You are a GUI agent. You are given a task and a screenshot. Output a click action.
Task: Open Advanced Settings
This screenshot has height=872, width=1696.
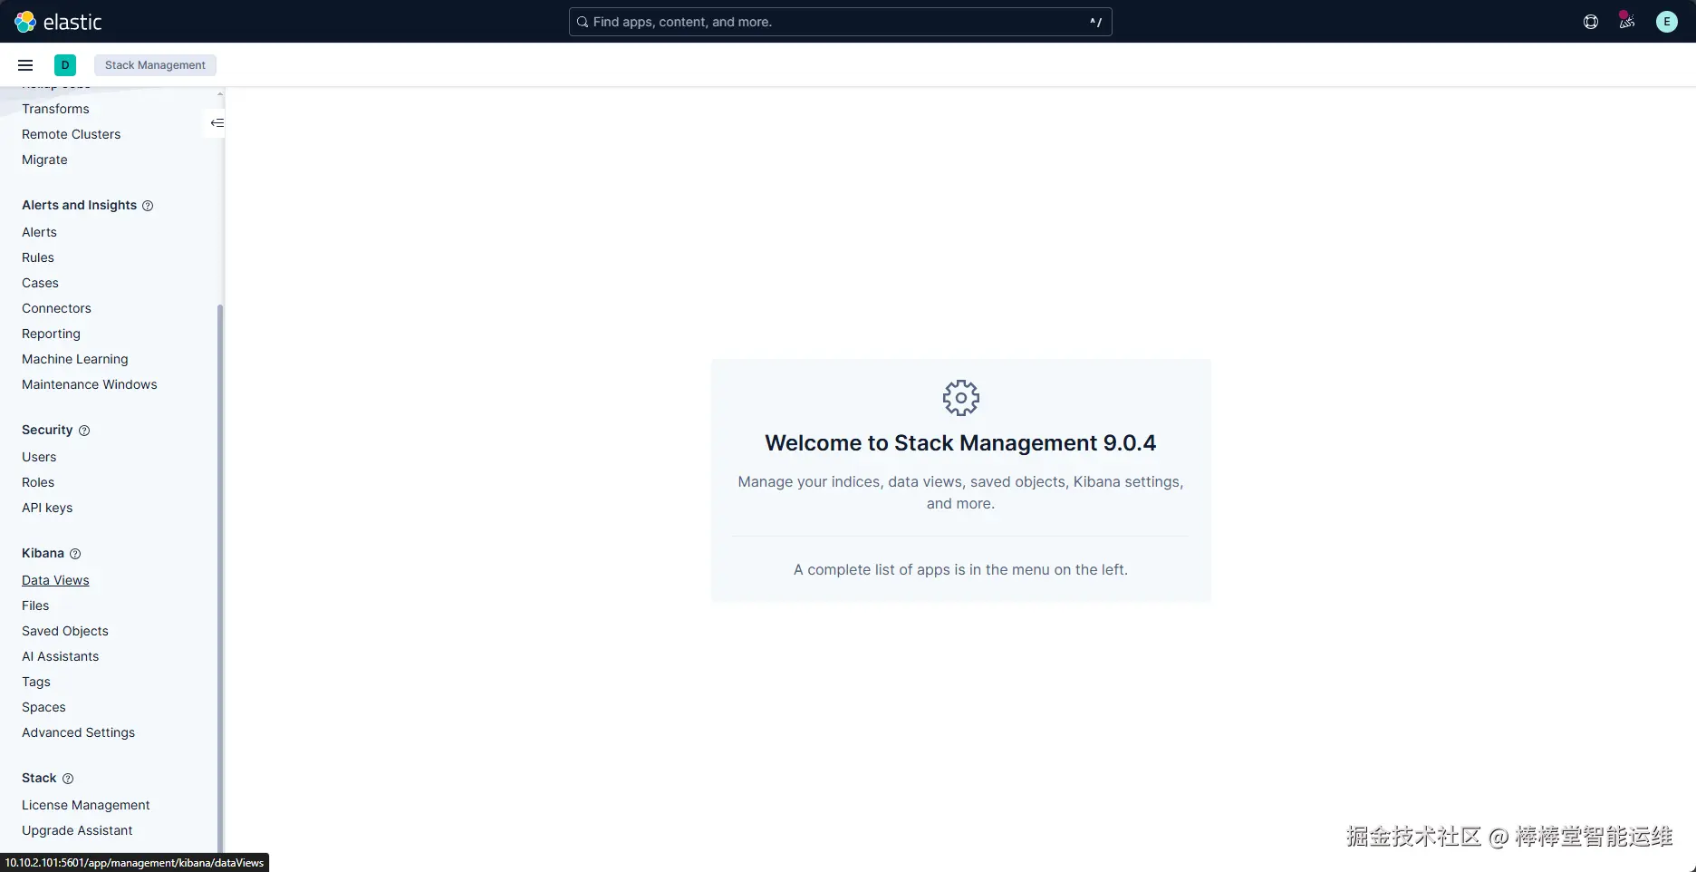(78, 732)
